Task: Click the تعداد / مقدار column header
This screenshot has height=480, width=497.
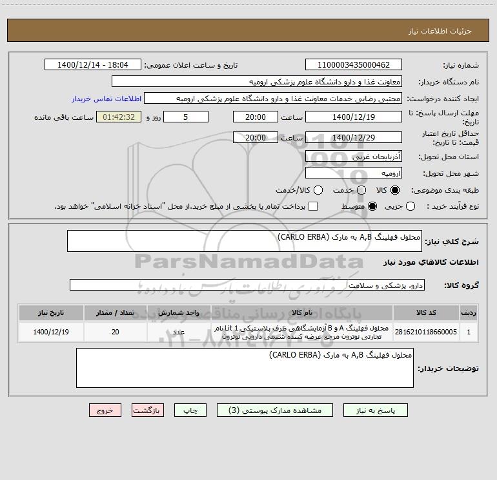Action: (x=116, y=313)
